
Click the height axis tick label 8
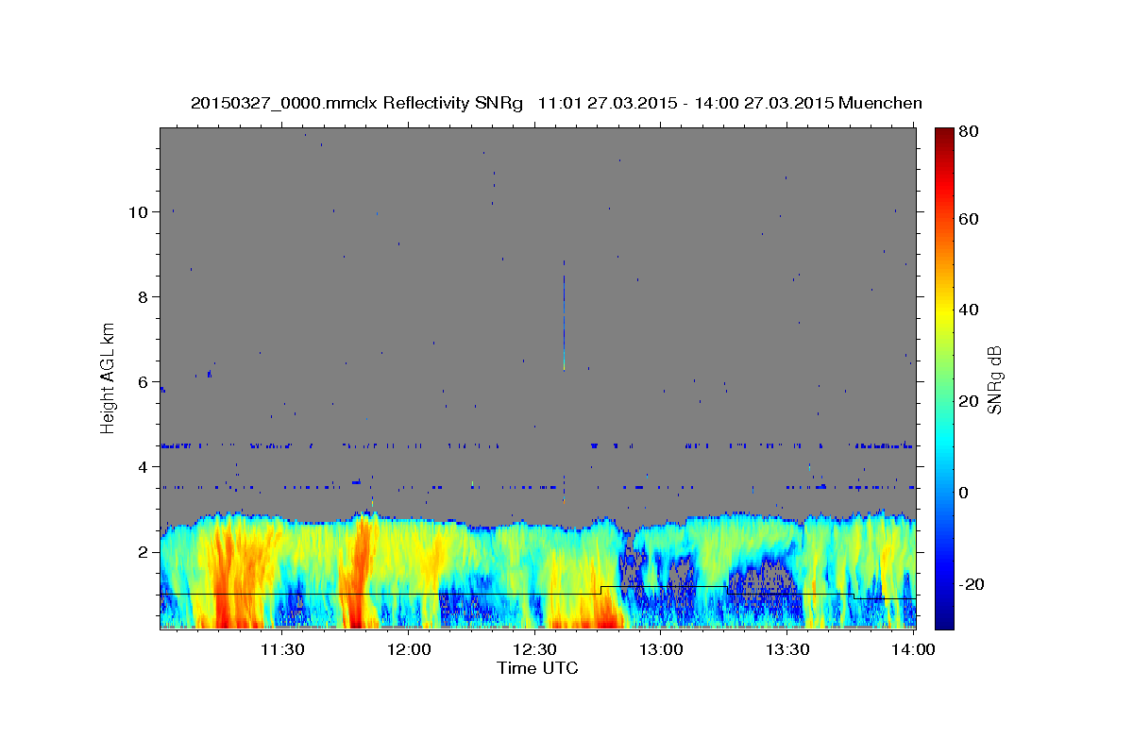pyautogui.click(x=142, y=297)
